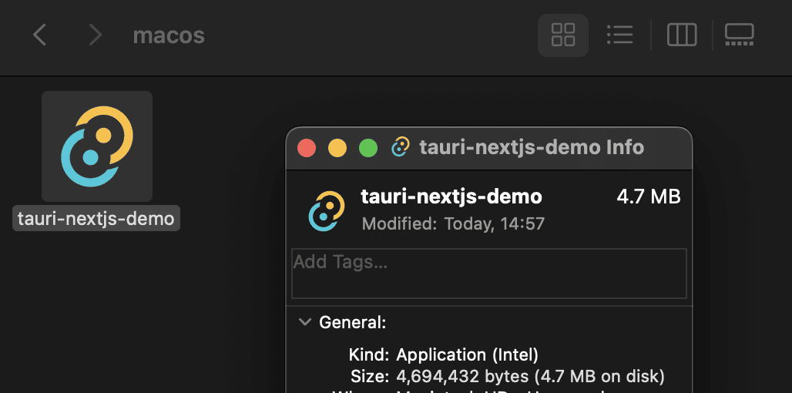792x393 pixels.
Task: Click the tauri-nextjs-demo Info title text
Action: pos(532,147)
